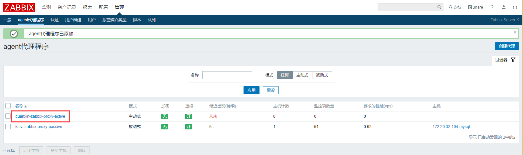The image size is (523, 155).
Task: Open the support link (支持)
Action: pos(455,7)
